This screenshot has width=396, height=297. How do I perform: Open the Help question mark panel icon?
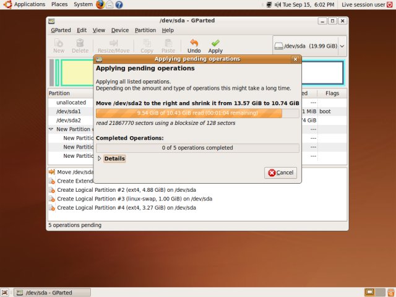(119, 4)
